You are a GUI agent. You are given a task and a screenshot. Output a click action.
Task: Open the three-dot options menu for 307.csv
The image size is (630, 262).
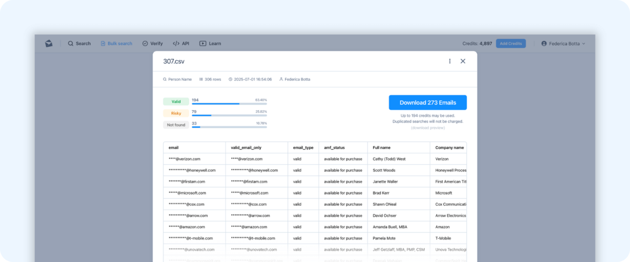450,61
